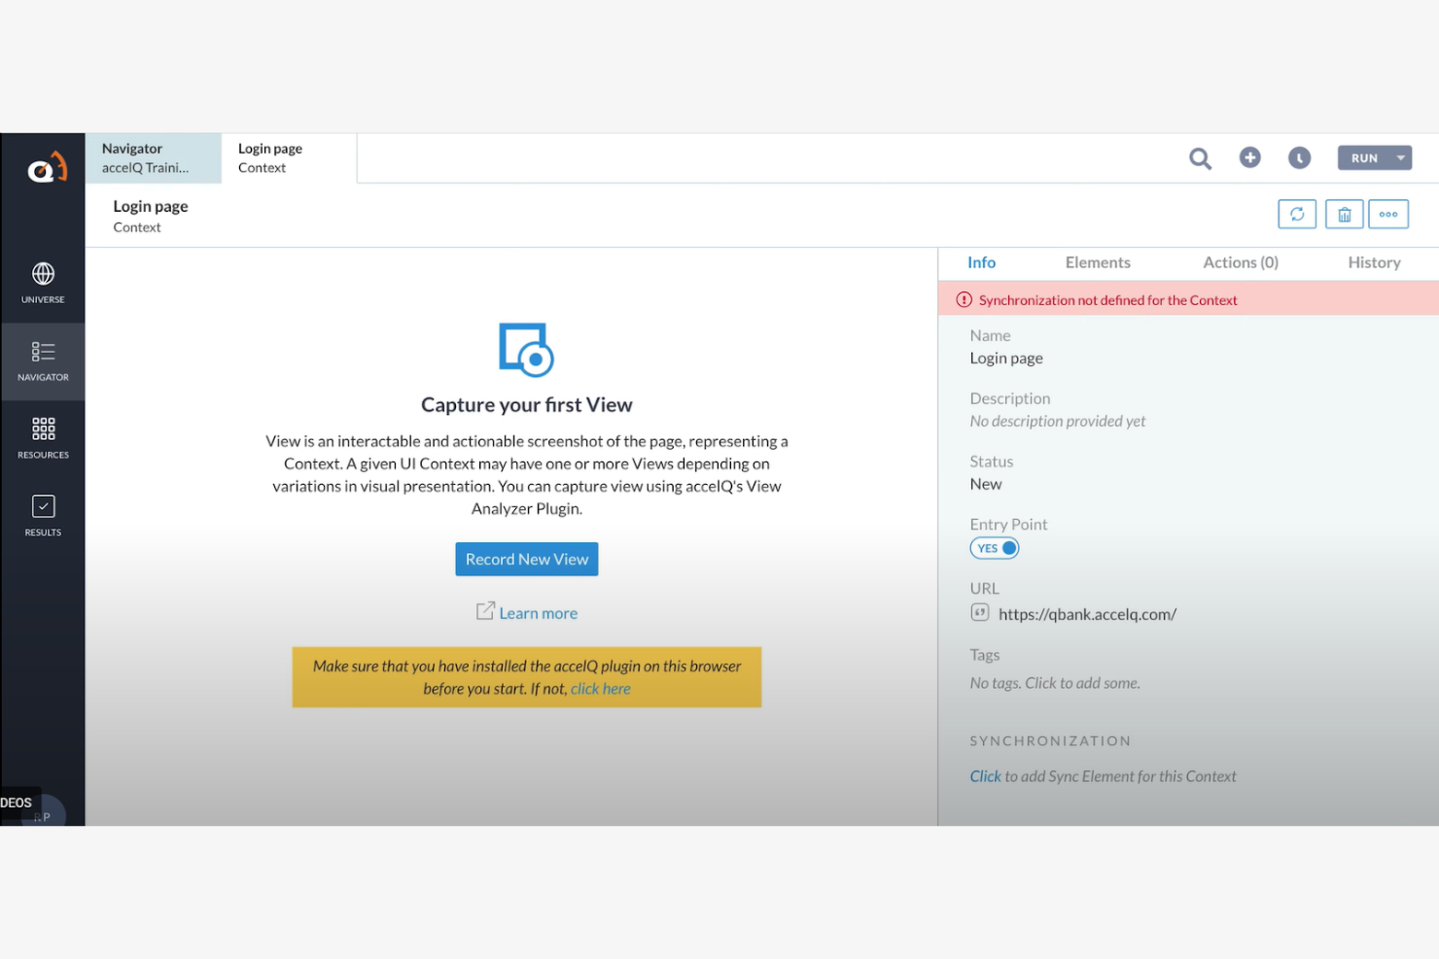Click the URL quote icon

click(x=980, y=612)
